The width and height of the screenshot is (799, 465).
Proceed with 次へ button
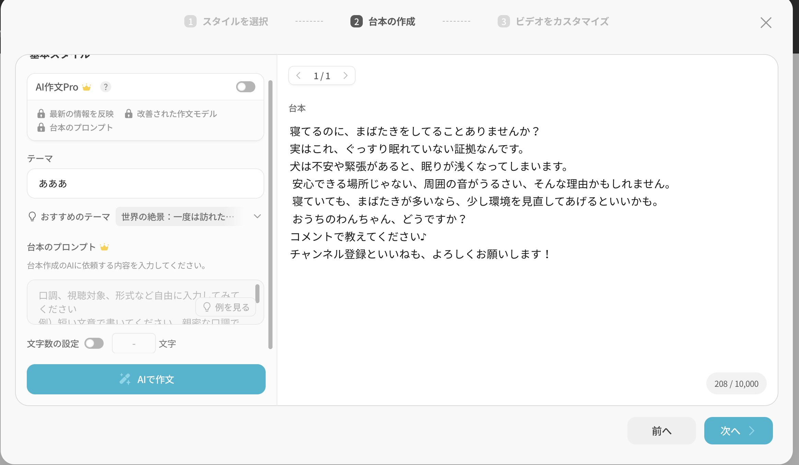click(x=738, y=431)
